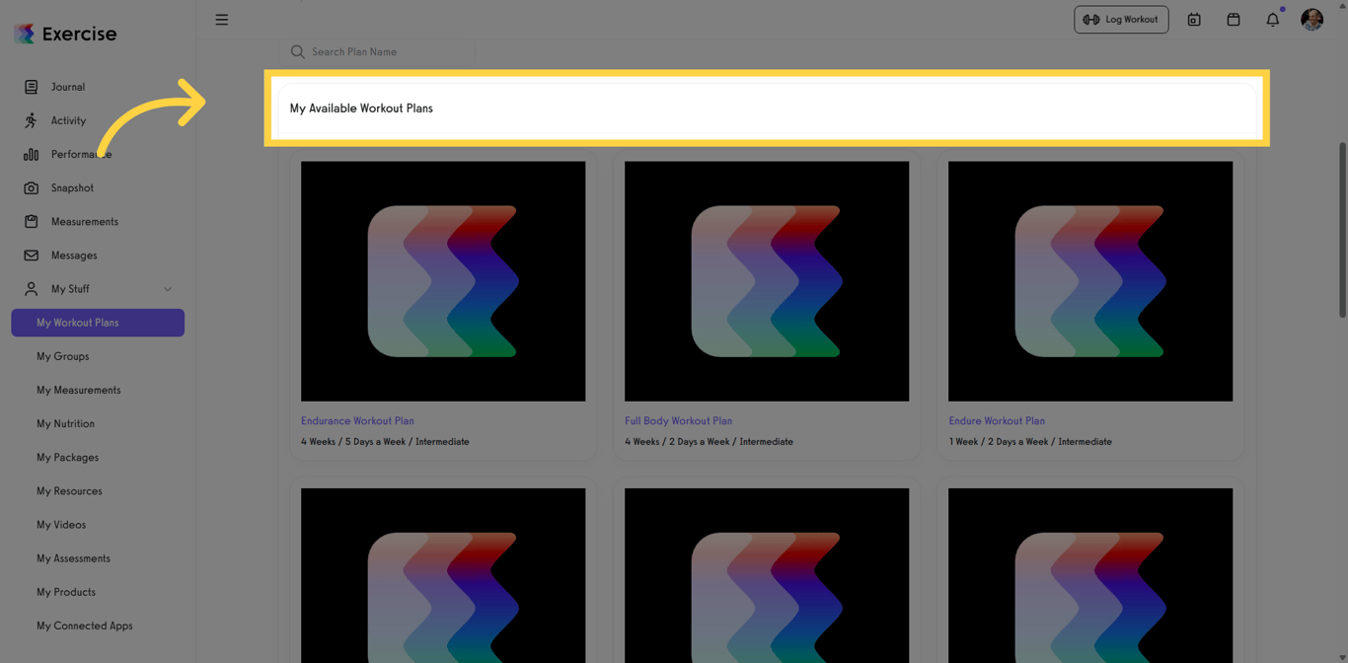The image size is (1348, 663).
Task: Open the Endurance Workout Plan link
Action: pyautogui.click(x=357, y=420)
